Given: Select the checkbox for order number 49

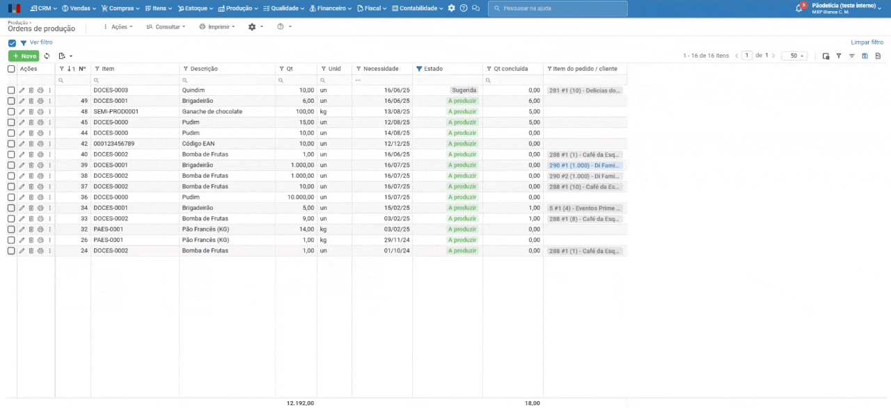Looking at the screenshot, I should click(x=11, y=101).
